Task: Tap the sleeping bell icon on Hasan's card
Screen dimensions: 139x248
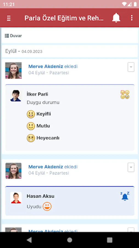Action: 125,196
